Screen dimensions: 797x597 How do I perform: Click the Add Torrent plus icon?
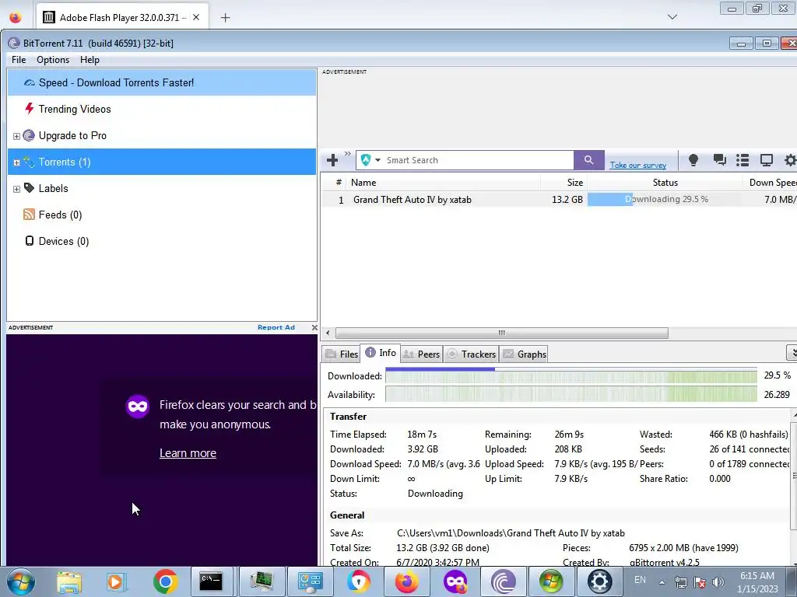[332, 160]
